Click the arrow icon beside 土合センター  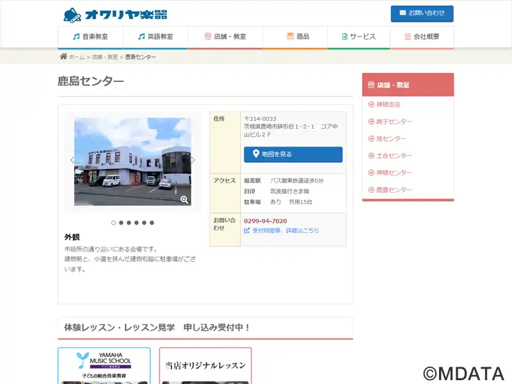pos(371,156)
